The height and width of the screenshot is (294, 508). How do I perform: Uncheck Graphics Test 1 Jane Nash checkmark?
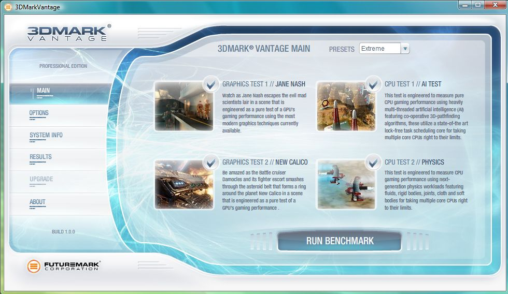[x=211, y=84]
